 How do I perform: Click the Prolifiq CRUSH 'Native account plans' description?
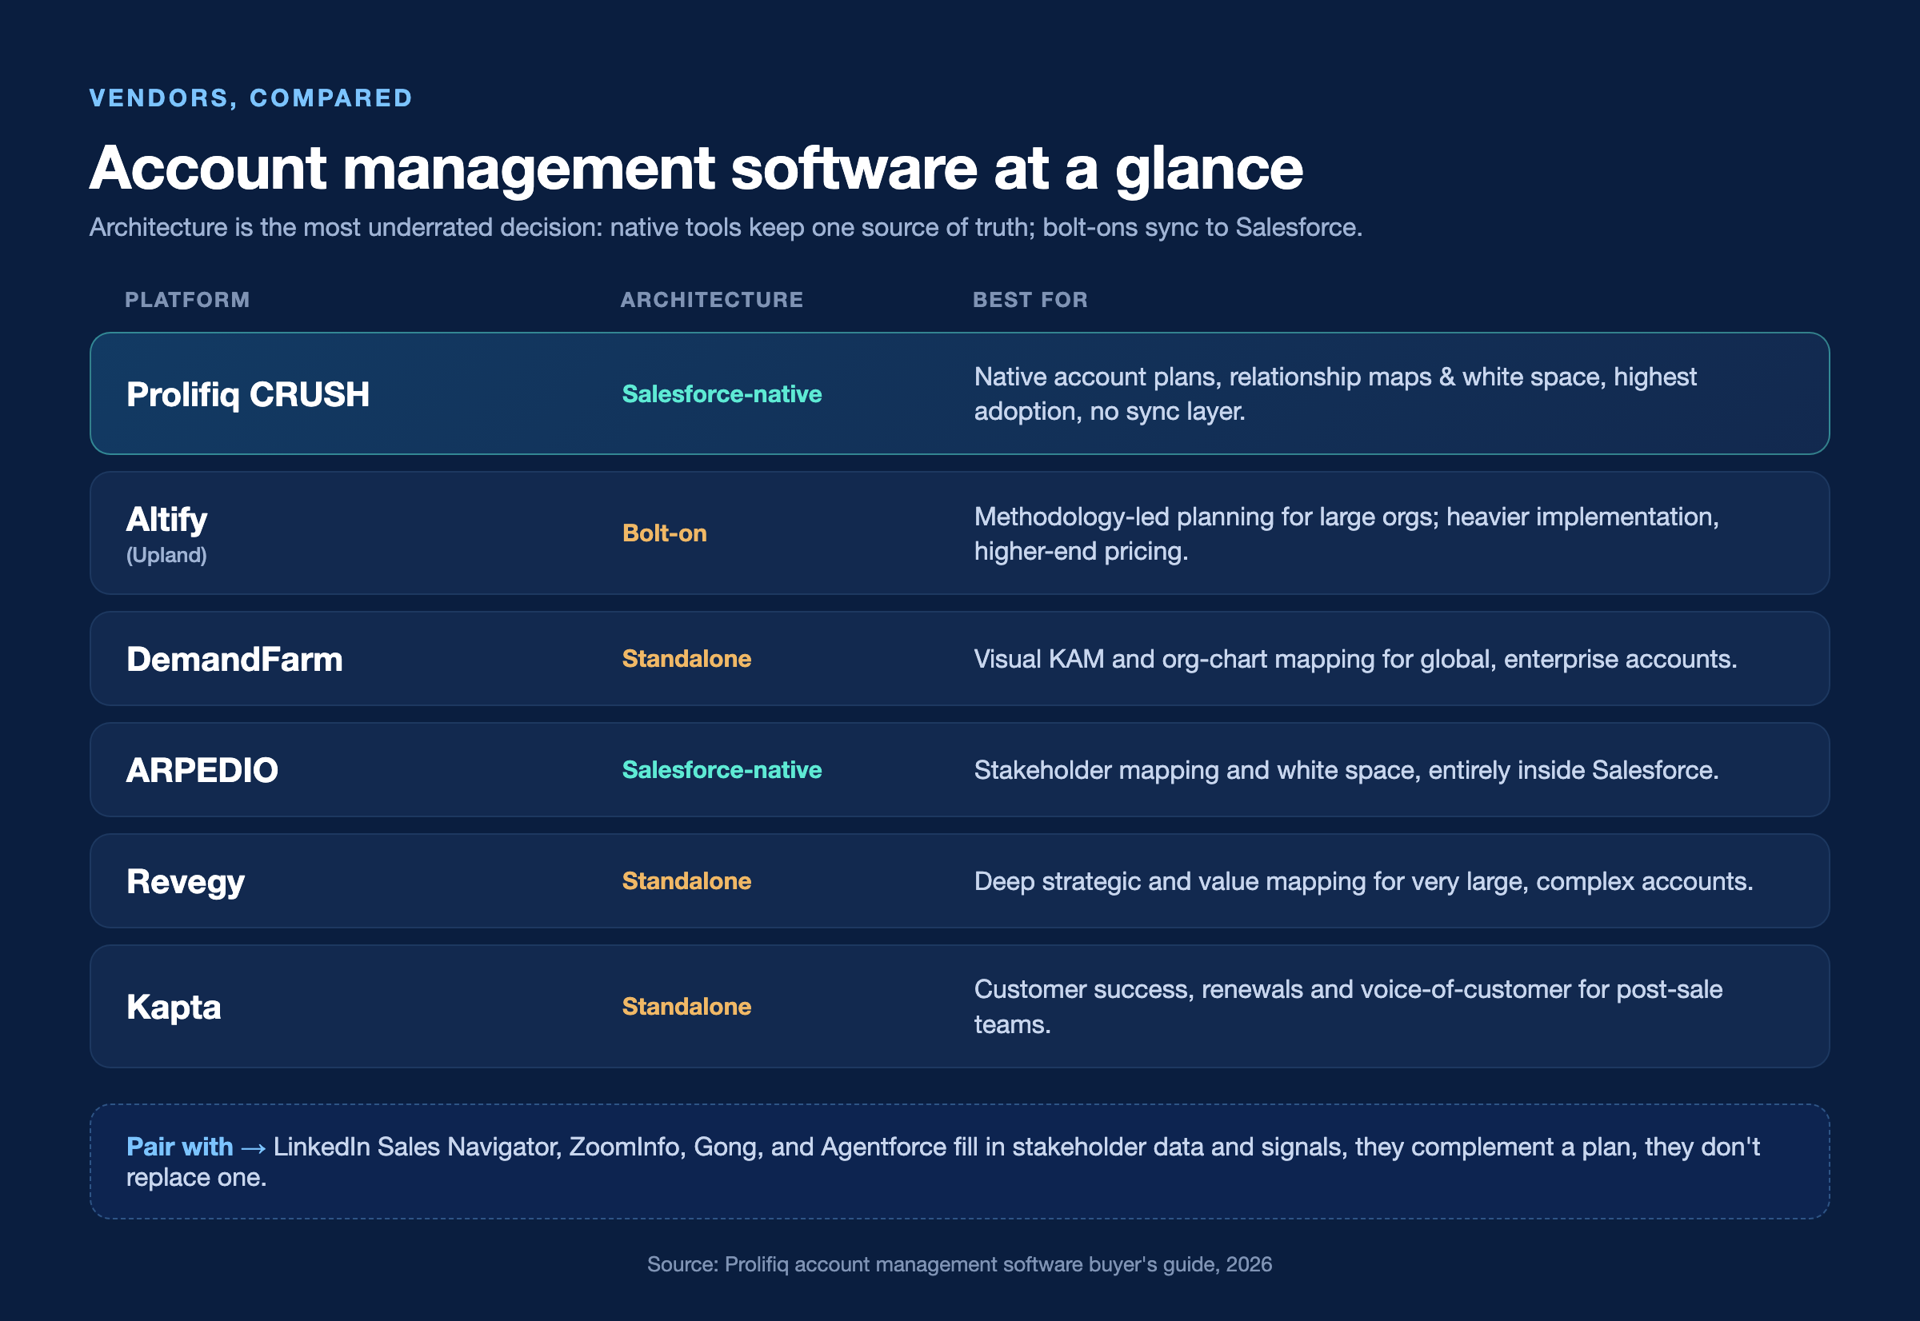pyautogui.click(x=1334, y=394)
